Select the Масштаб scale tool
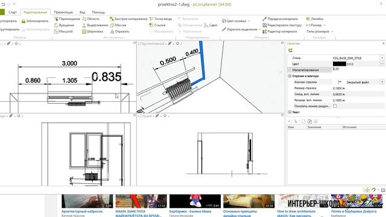 (x=63, y=31)
